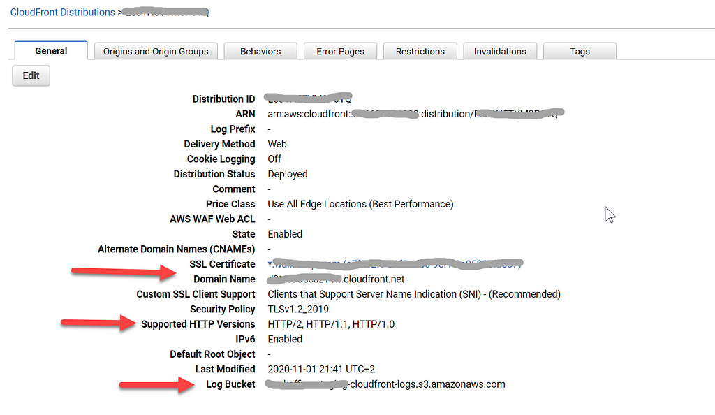Select the Delivery Method value Web
715x415 pixels.
click(x=277, y=144)
